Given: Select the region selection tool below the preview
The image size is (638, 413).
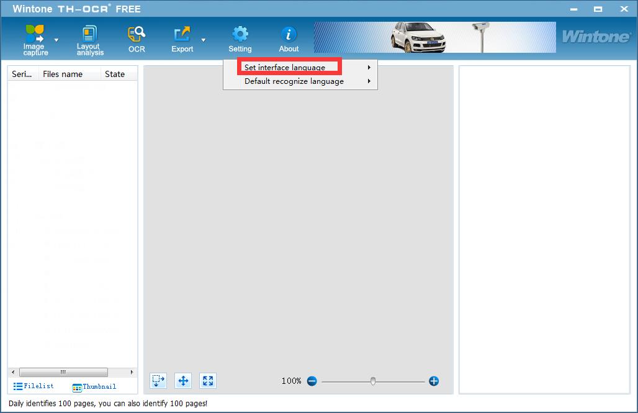Looking at the screenshot, I should coord(158,381).
